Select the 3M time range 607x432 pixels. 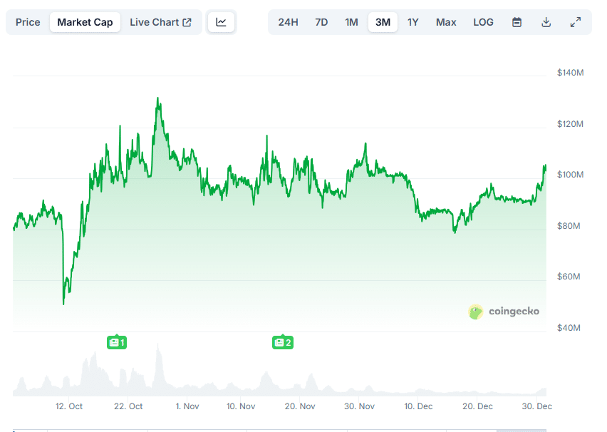[383, 22]
